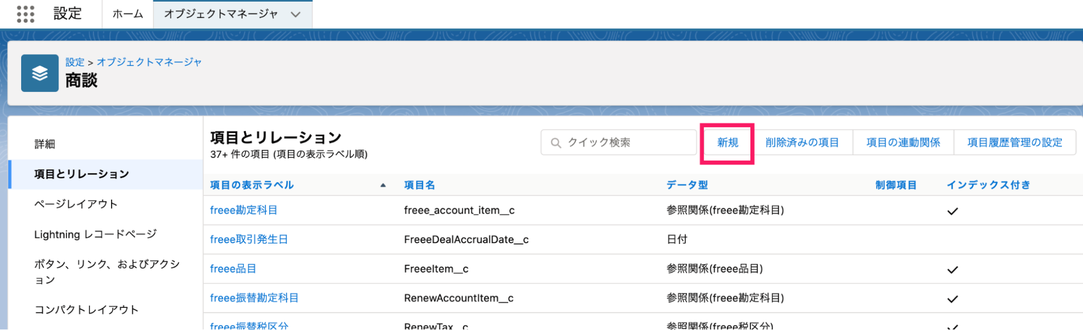Open the freee振替税区分 field link
Image resolution: width=1083 pixels, height=330 pixels.
point(249,325)
